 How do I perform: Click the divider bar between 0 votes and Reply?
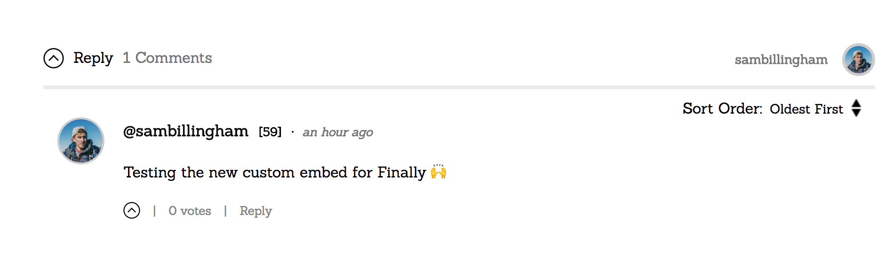[225, 211]
